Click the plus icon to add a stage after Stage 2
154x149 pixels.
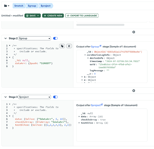point(134,91)
